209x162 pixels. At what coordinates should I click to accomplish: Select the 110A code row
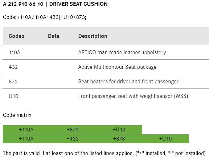point(106,52)
